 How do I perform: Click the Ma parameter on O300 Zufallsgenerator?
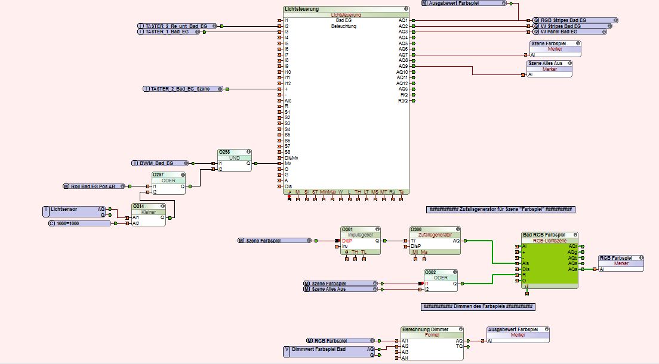tap(424, 252)
